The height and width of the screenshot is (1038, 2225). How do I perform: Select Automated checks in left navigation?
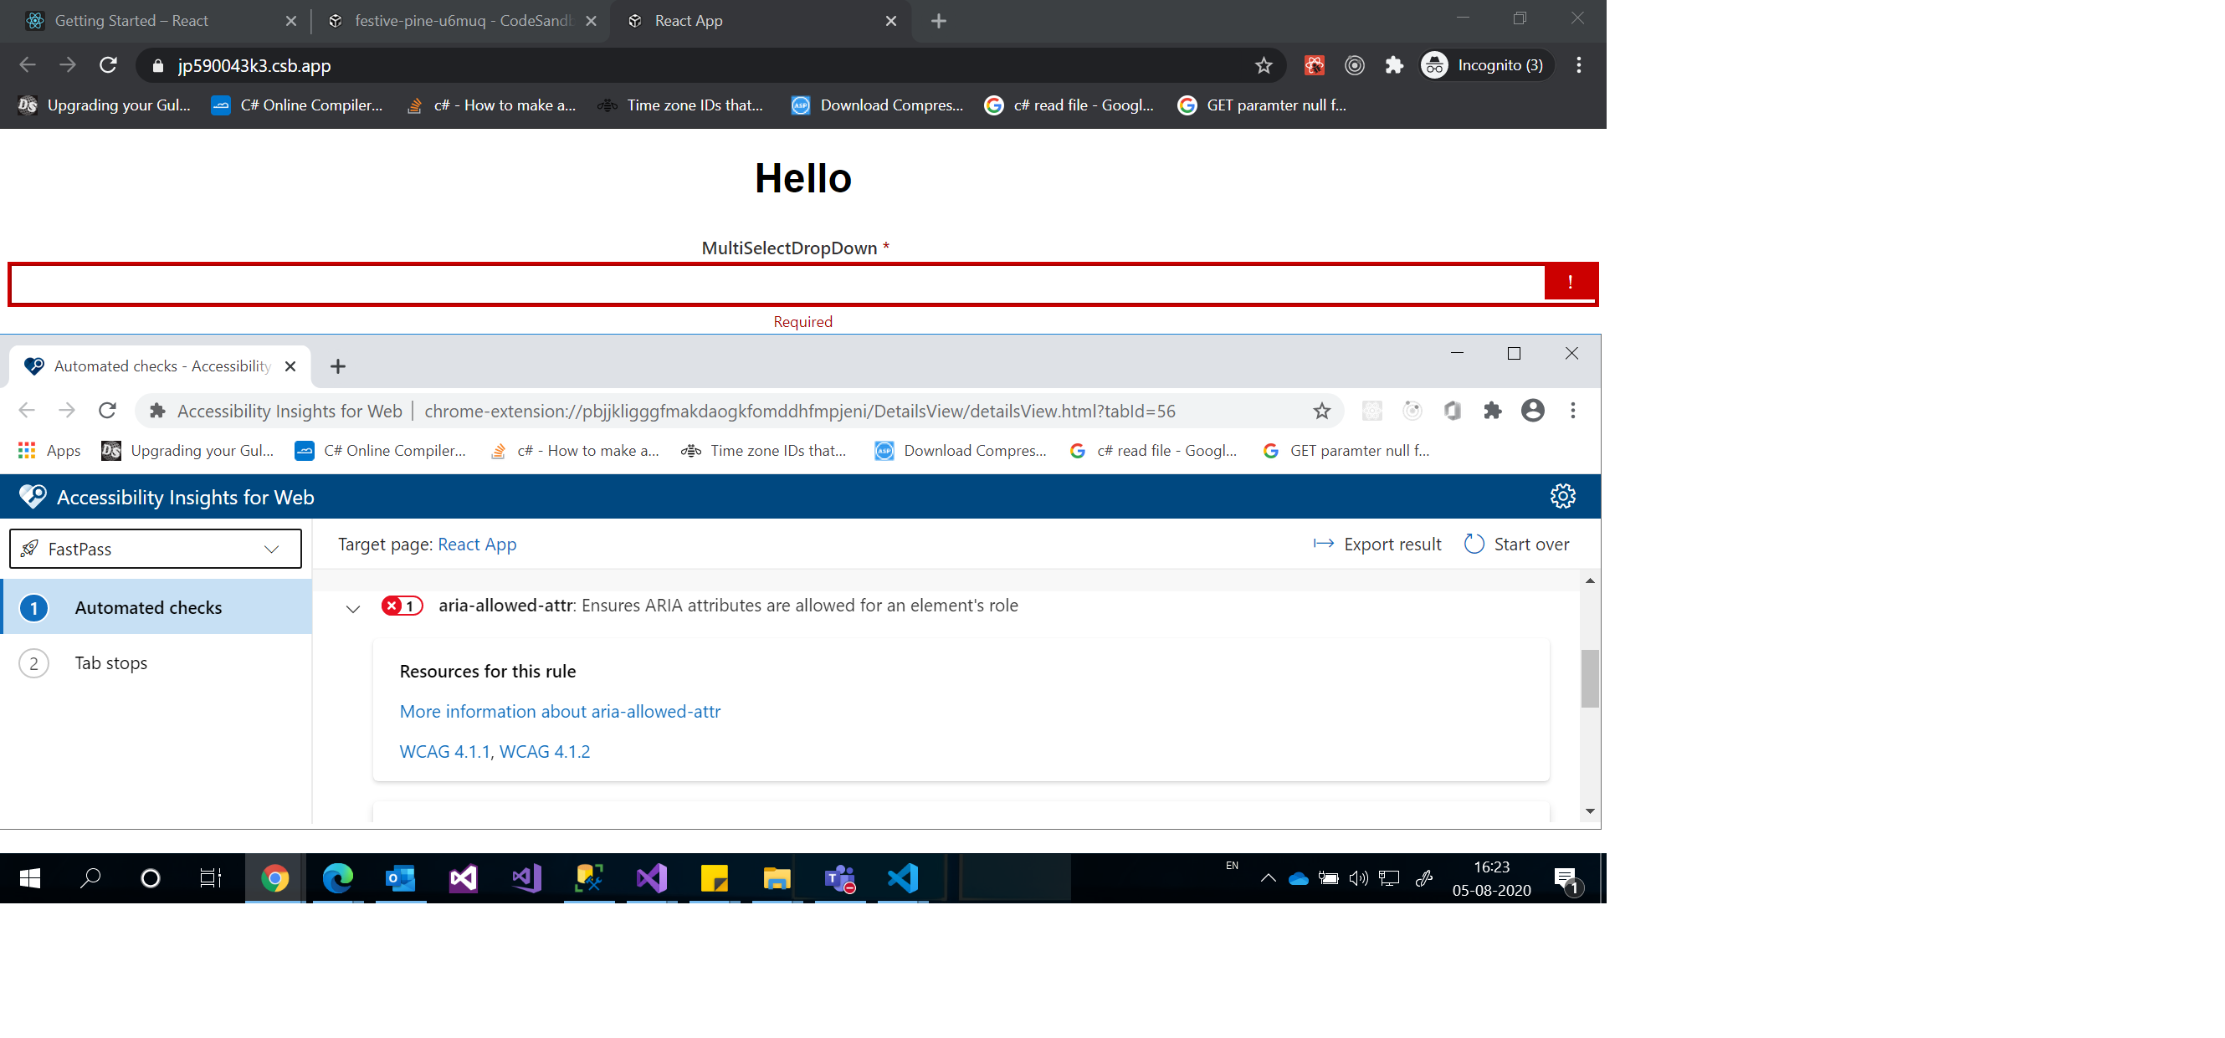[148, 608]
